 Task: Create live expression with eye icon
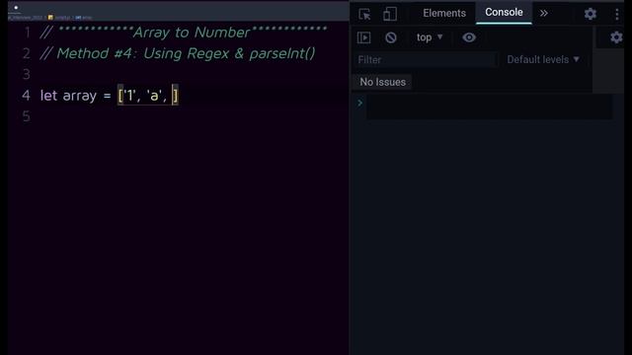point(469,37)
